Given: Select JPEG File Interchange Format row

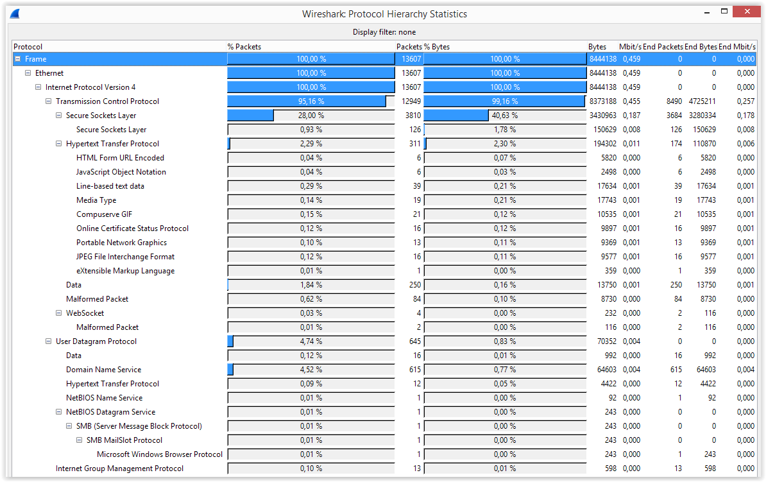Looking at the screenshot, I should [384, 257].
